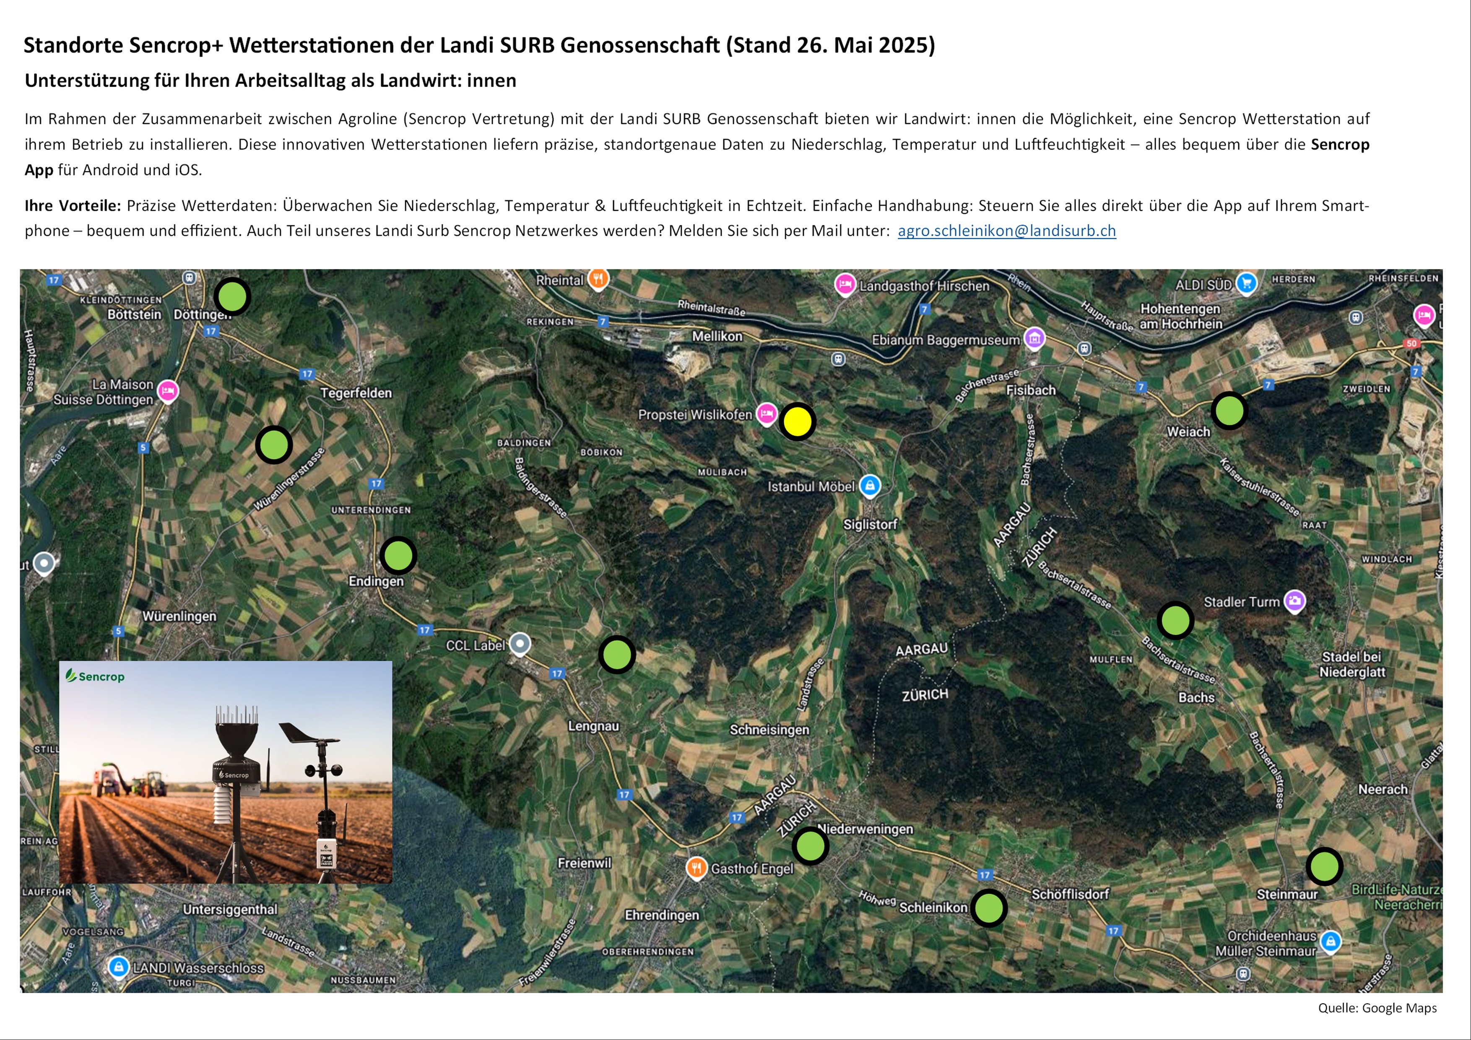Screen dimensions: 1471x1040
Task: Click the Baldingen village label
Action: click(x=524, y=443)
